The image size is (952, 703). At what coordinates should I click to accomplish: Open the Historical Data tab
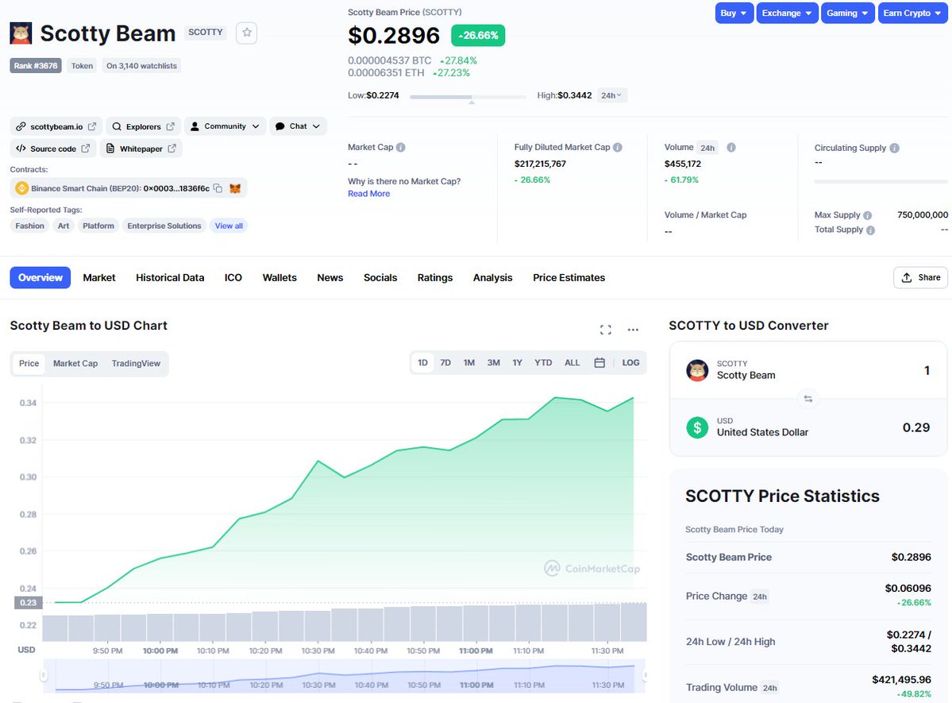click(x=170, y=278)
